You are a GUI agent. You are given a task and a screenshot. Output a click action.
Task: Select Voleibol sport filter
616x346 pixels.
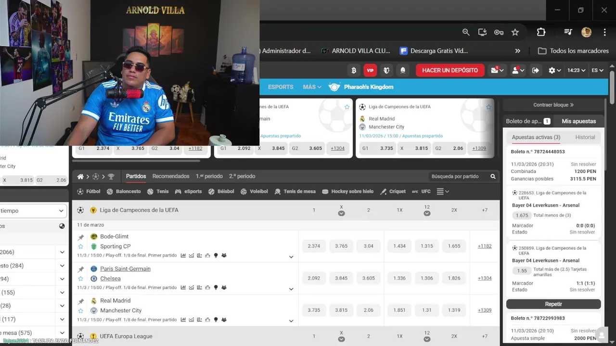254,191
